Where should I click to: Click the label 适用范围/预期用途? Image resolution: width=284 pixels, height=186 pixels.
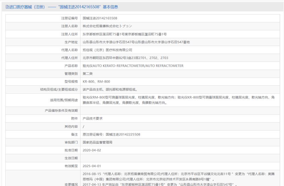point(64,100)
